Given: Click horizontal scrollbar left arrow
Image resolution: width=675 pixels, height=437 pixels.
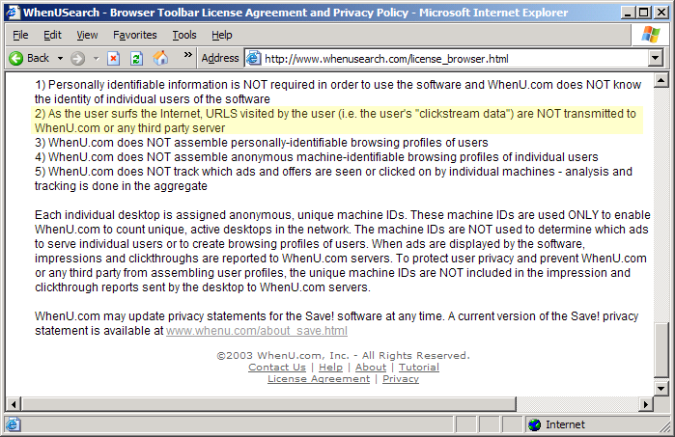Looking at the screenshot, I should pos(14,404).
